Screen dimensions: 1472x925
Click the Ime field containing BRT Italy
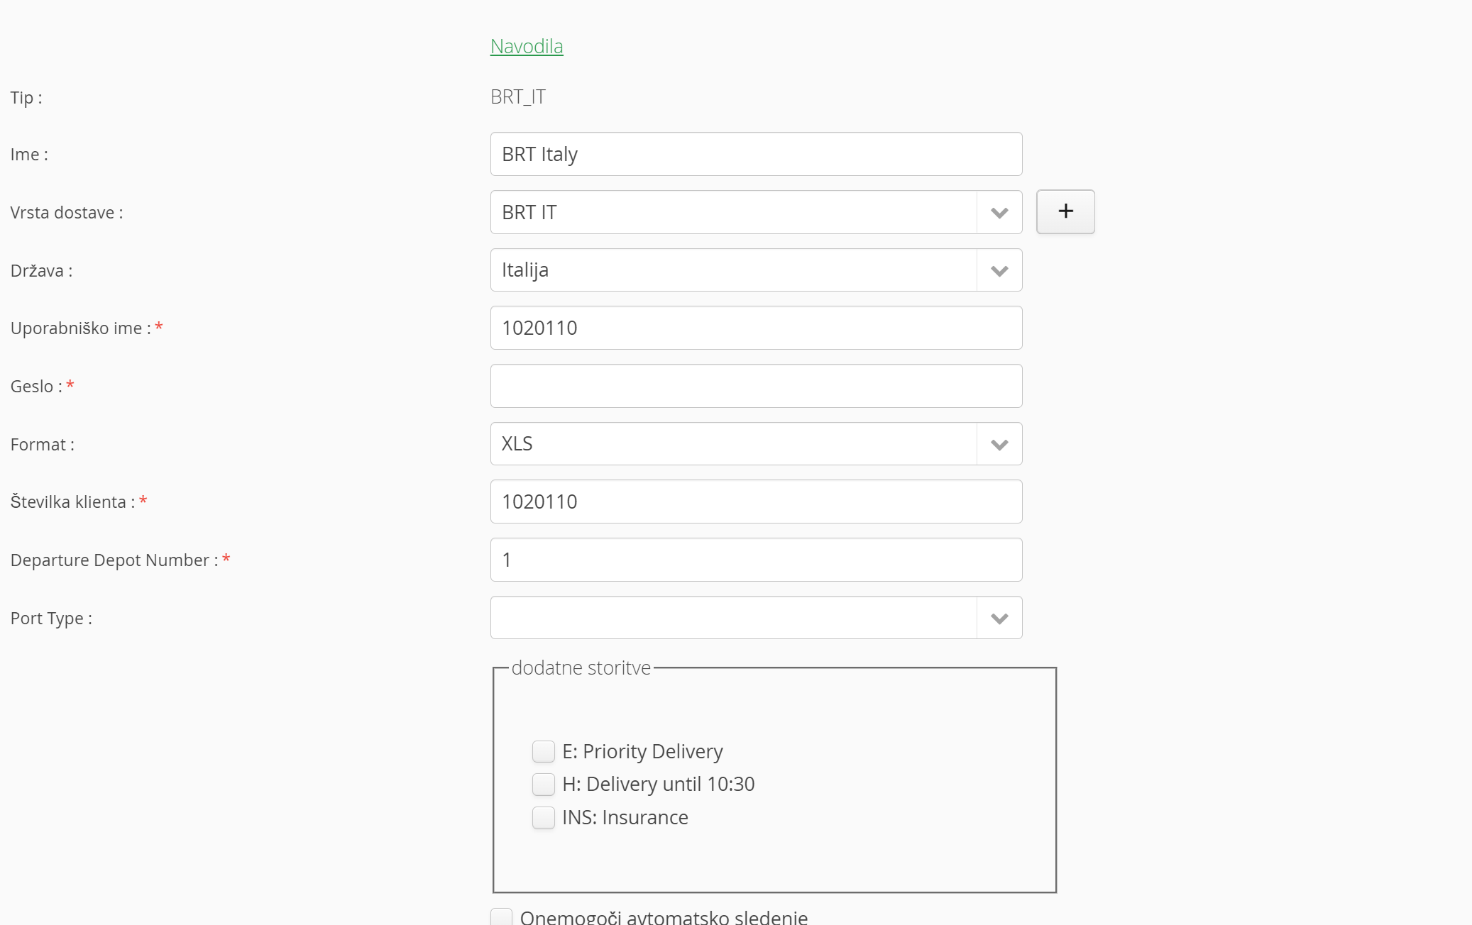pyautogui.click(x=756, y=154)
